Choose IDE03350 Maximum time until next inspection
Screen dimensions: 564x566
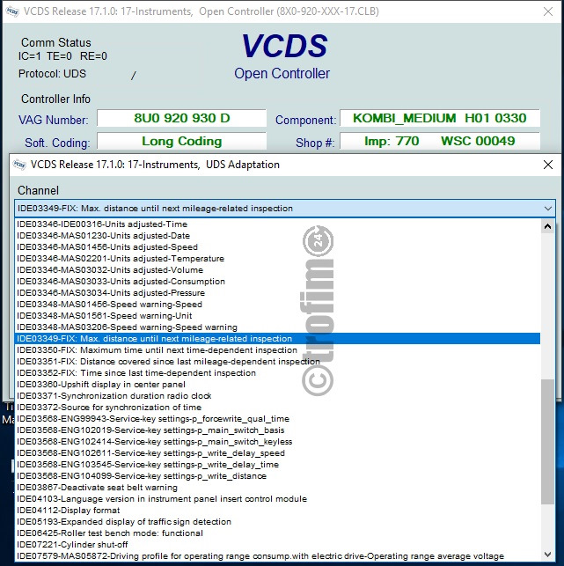(277, 350)
